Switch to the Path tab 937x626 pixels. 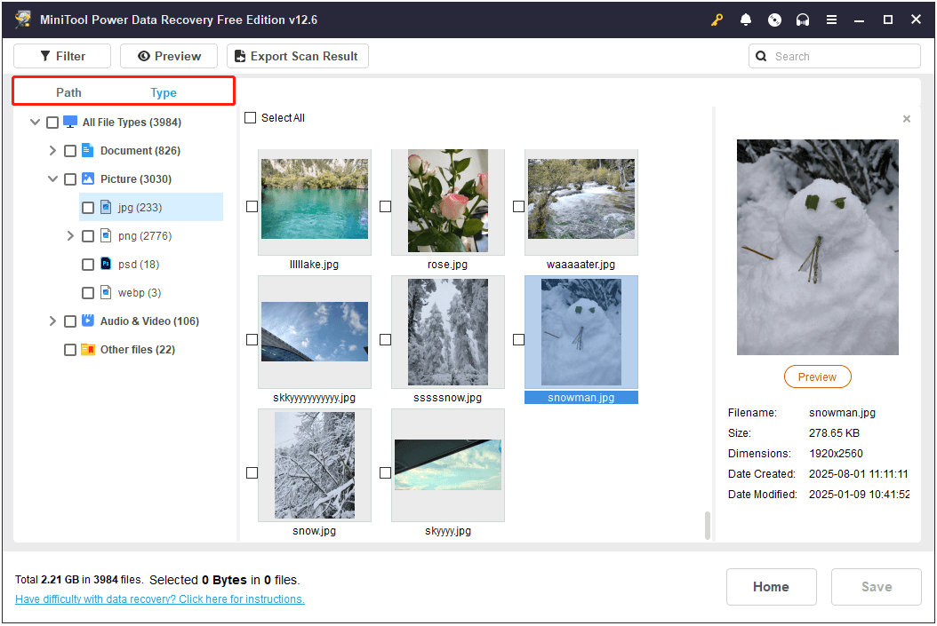coord(68,92)
